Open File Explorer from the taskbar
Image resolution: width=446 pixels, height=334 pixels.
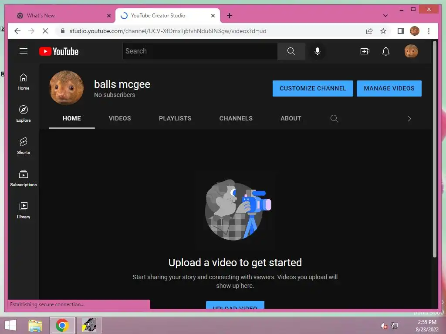[35, 325]
